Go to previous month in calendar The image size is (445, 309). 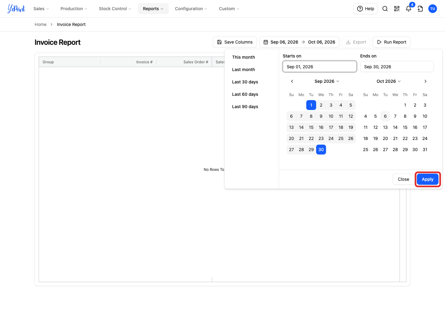292,81
